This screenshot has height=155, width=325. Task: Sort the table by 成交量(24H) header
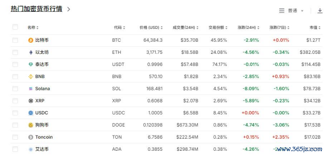tap(185, 27)
